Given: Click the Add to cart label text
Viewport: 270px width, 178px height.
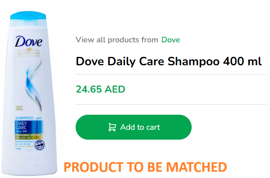Looking at the screenshot, I should coord(140,127).
